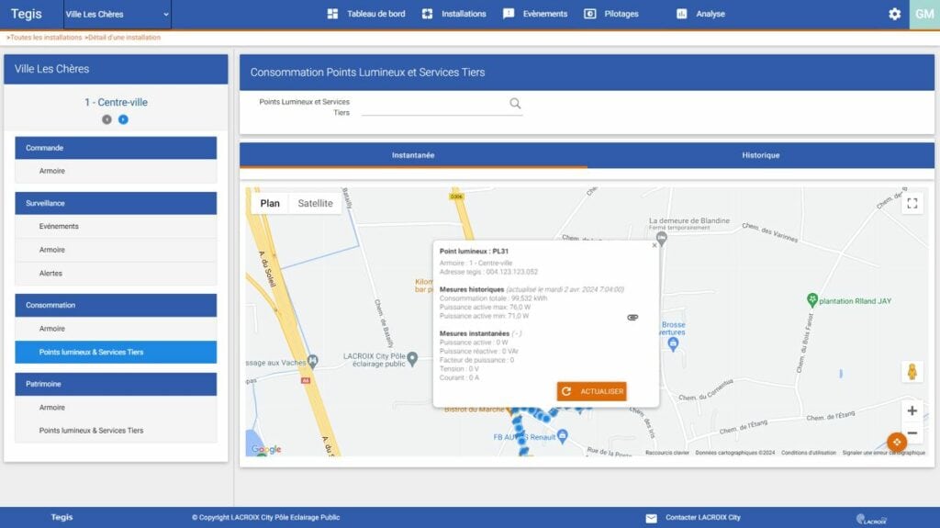Select highlighted Points lumineux & Services Tiers
940x528 pixels.
(116, 353)
